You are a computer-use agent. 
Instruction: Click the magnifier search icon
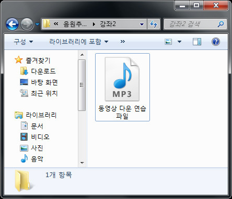(221, 24)
